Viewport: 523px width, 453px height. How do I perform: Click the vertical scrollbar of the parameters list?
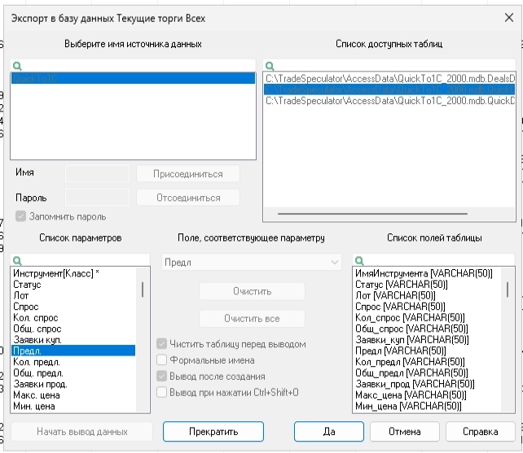point(142,290)
